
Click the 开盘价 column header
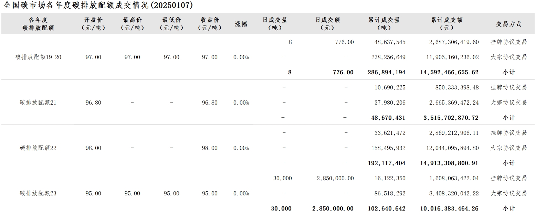93,24
